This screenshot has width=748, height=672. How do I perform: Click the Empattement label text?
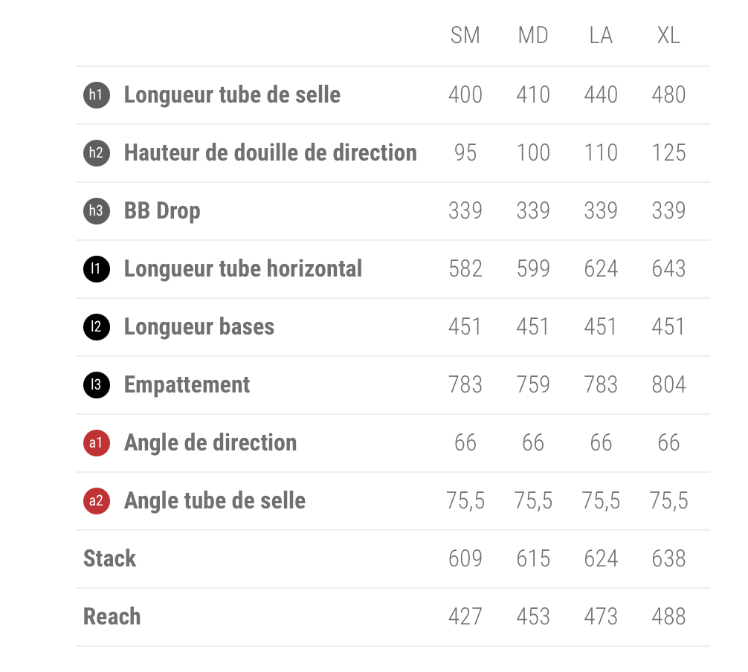(x=187, y=385)
